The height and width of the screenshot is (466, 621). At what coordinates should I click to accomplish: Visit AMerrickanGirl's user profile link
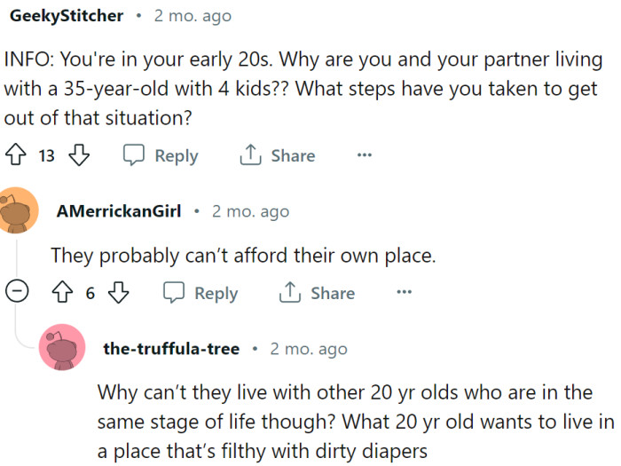click(118, 211)
